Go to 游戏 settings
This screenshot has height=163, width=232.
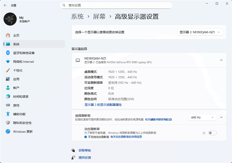pyautogui.click(x=34, y=105)
